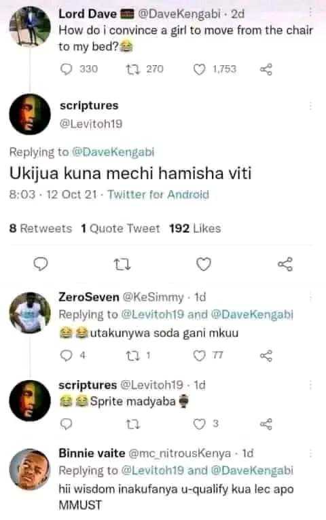Like ZeroSeven's reply with 77 likes
The image size is (326, 520).
click(199, 356)
